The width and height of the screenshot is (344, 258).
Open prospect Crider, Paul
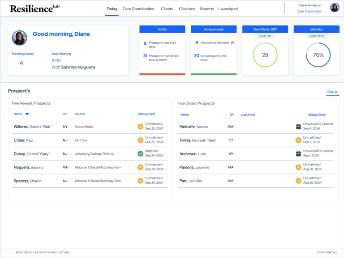[23, 140]
